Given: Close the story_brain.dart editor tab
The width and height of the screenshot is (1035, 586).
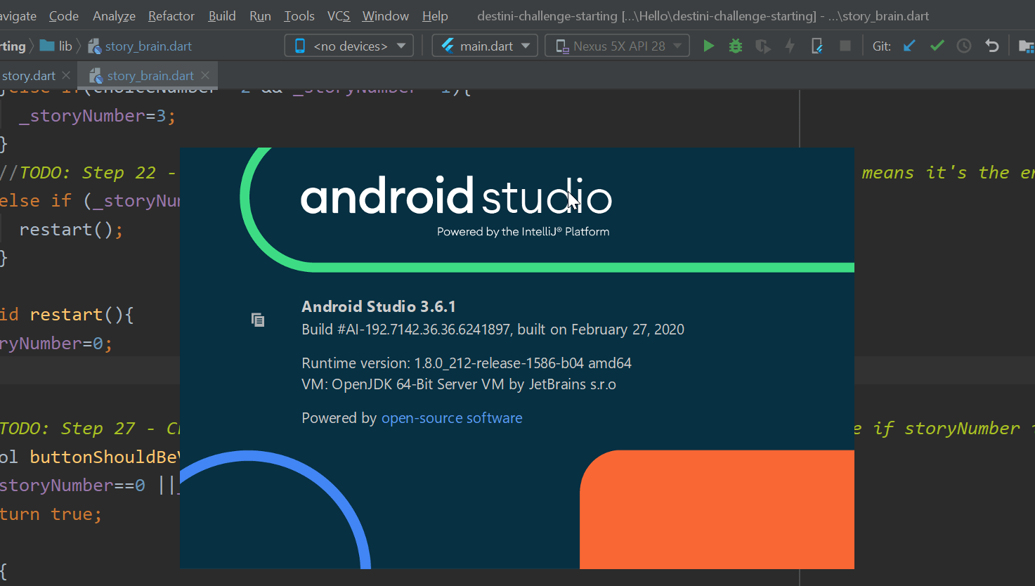Looking at the screenshot, I should click(205, 75).
